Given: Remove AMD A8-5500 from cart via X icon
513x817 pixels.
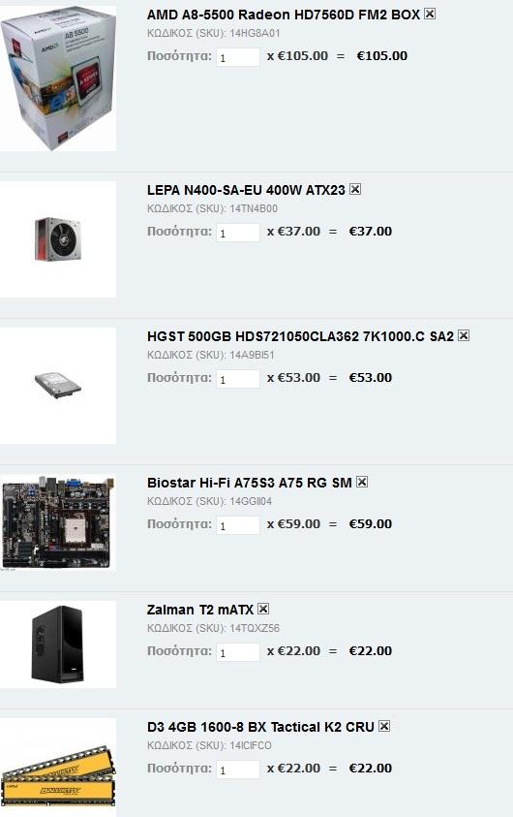Looking at the screenshot, I should pos(430,15).
